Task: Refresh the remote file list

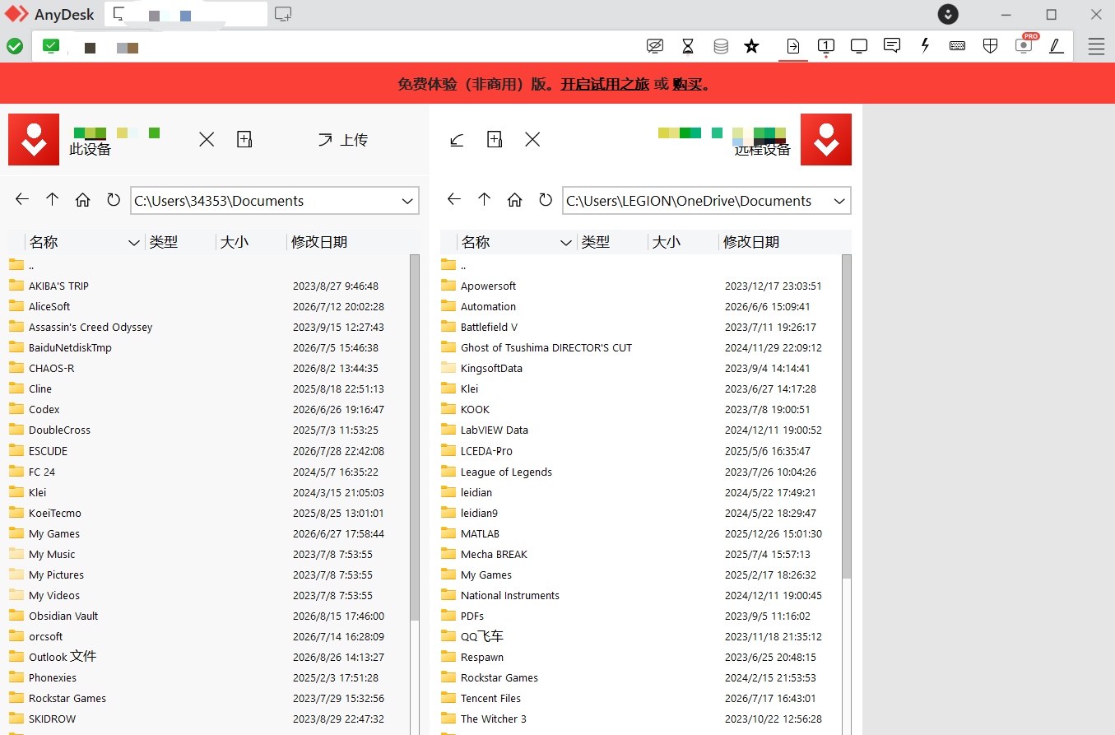Action: (x=546, y=200)
